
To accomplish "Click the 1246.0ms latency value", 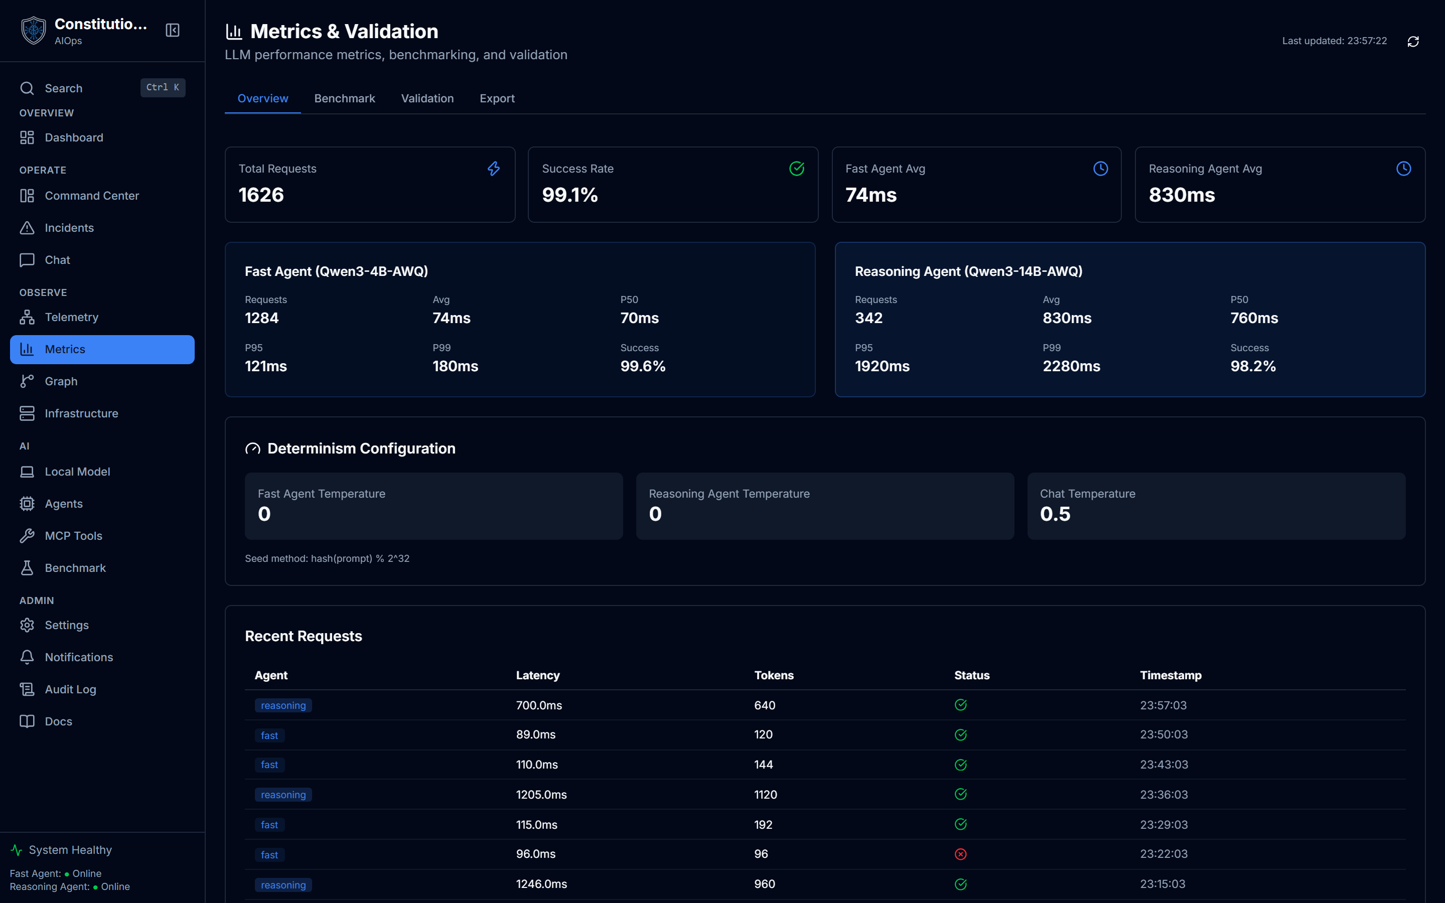I will pyautogui.click(x=541, y=884).
